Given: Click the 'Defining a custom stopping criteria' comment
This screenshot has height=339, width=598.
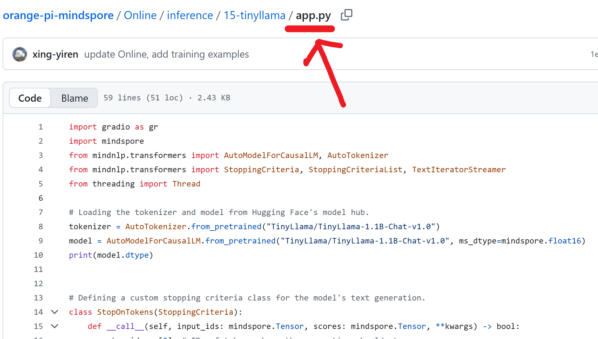Looking at the screenshot, I should pyautogui.click(x=247, y=298).
